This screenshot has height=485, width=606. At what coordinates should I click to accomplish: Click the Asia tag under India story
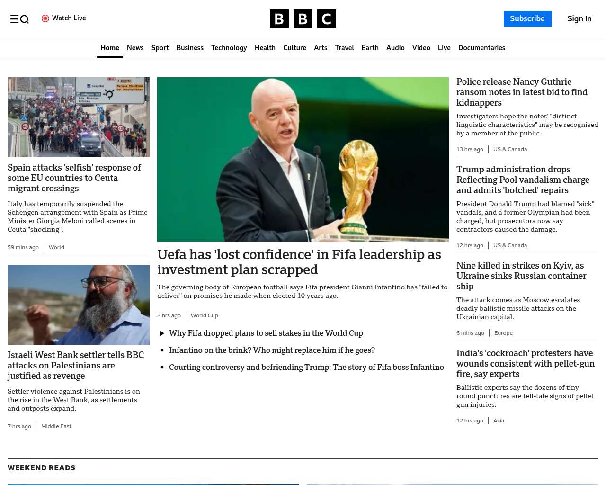click(x=499, y=421)
